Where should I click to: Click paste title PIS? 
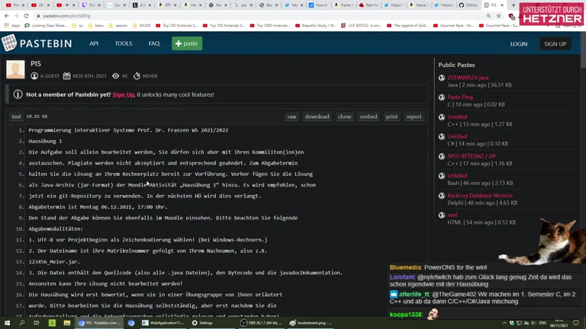[36, 64]
